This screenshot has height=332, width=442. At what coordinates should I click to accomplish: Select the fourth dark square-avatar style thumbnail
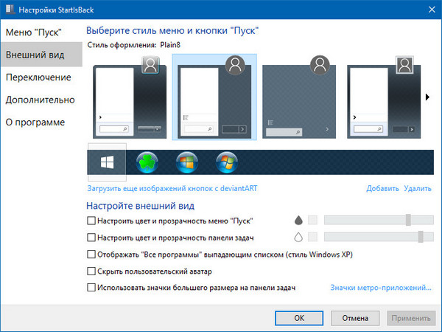coord(384,97)
